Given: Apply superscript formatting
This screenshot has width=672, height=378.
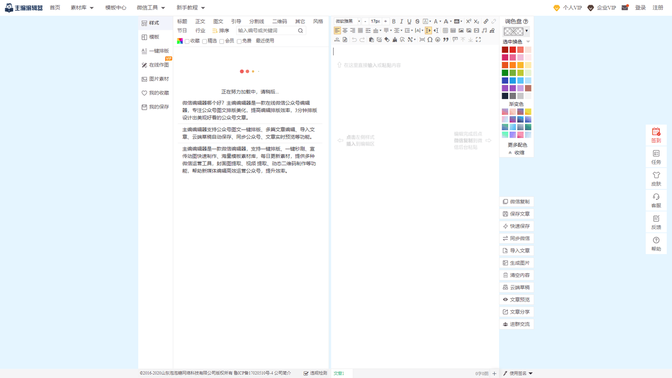Looking at the screenshot, I should [469, 21].
